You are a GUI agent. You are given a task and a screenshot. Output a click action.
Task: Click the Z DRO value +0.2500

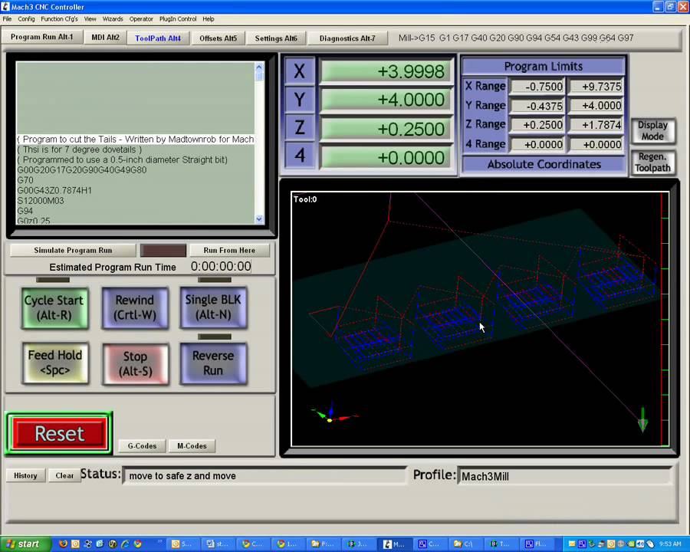pyautogui.click(x=386, y=129)
